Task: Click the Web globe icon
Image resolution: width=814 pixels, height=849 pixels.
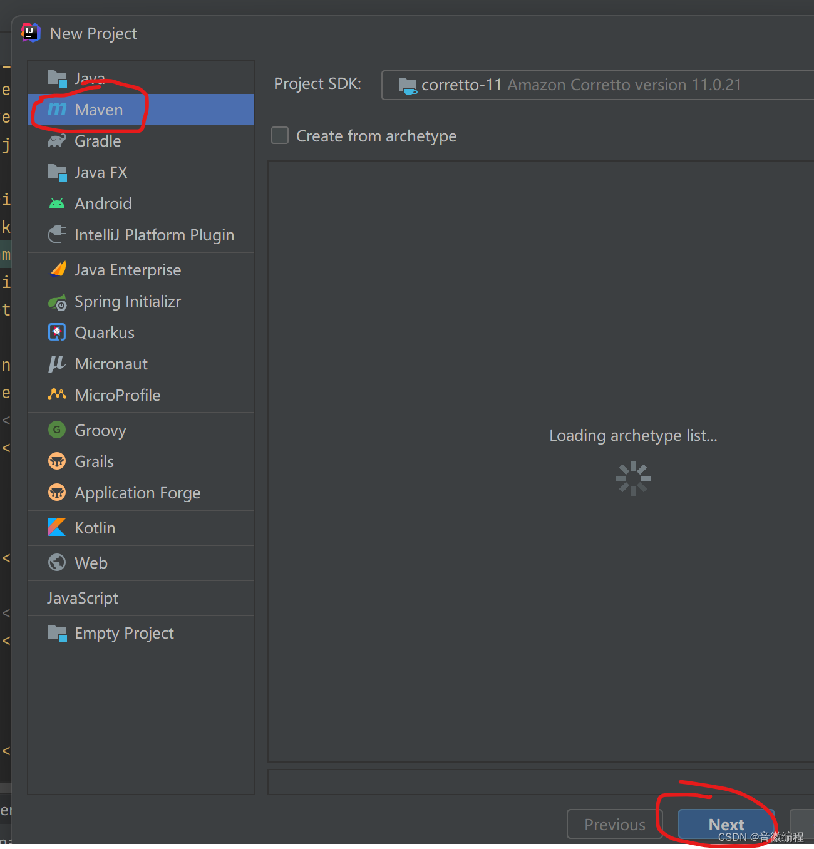Action: point(57,563)
